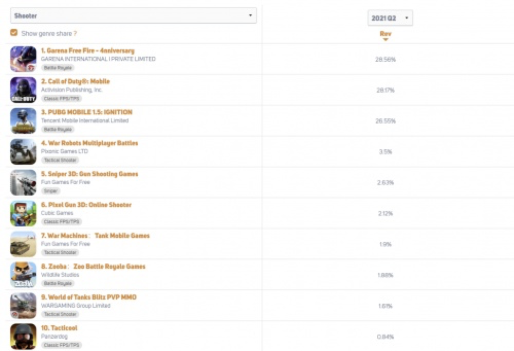
Task: Click the 2.12% revenue share value
Action: pyautogui.click(x=385, y=214)
